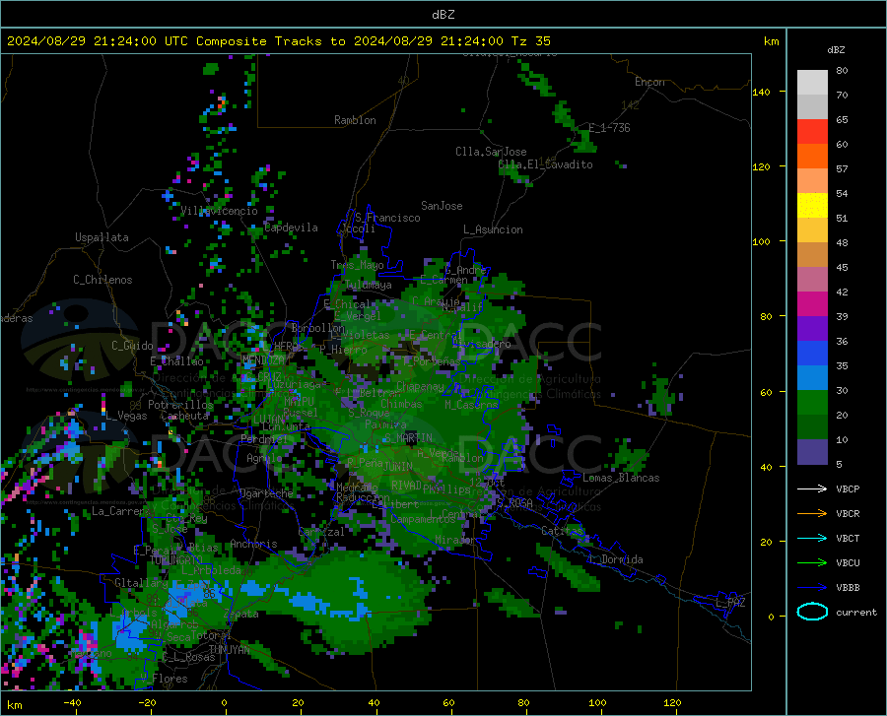This screenshot has width=887, height=716.
Task: Click the blue VBBB arrow legend icon
Action: click(x=812, y=588)
